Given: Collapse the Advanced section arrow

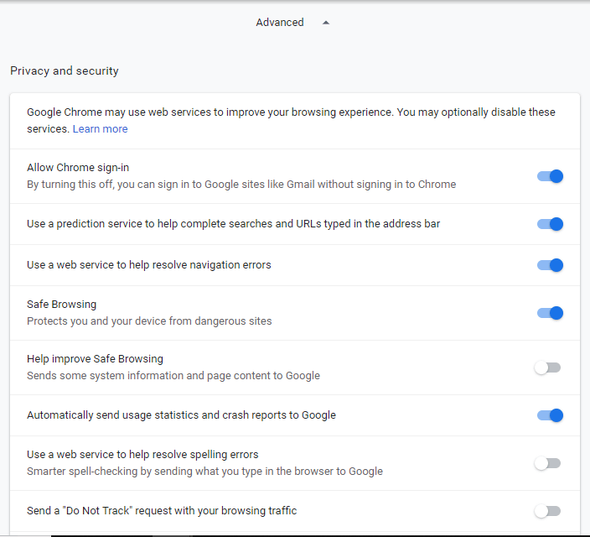Looking at the screenshot, I should pos(326,23).
